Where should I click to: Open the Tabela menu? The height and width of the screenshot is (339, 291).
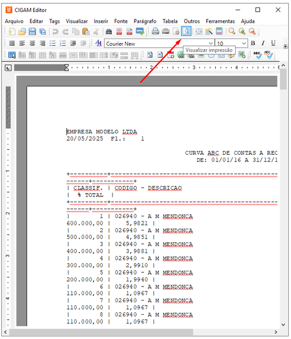[x=170, y=21]
